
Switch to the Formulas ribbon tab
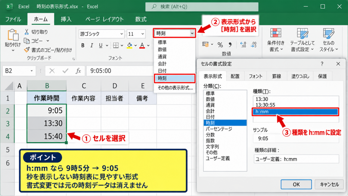pos(141,19)
